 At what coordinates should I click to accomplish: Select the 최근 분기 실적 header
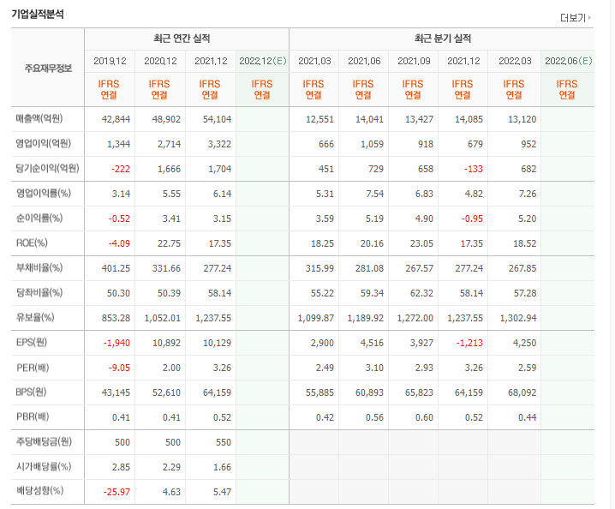443,39
